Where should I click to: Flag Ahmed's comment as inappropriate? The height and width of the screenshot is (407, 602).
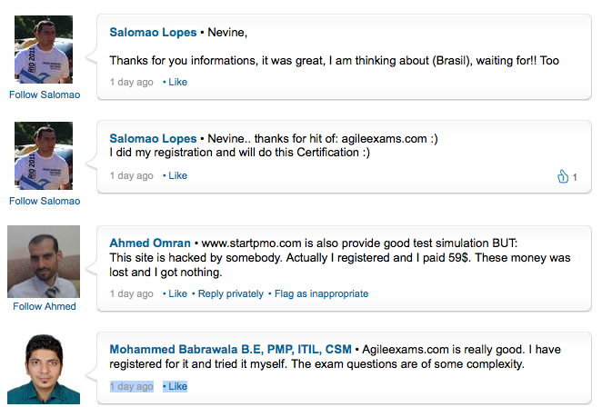[321, 293]
